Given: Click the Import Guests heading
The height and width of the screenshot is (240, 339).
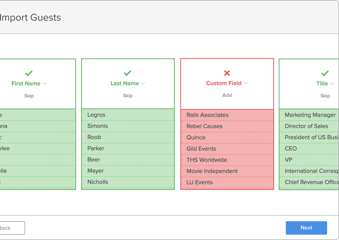Looking at the screenshot, I should point(30,18).
